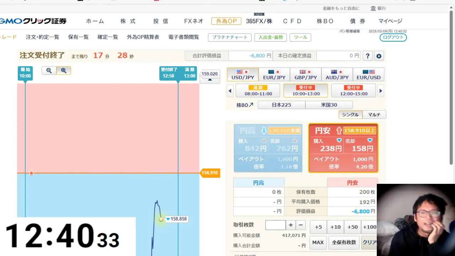Viewport: 455px width, 256px height.
Task: Click the 入出金・振替 button
Action: (271, 37)
